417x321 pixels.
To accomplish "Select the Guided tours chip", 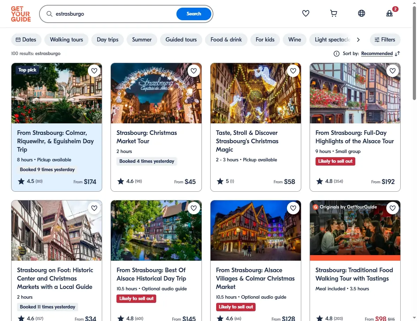I will (x=181, y=40).
